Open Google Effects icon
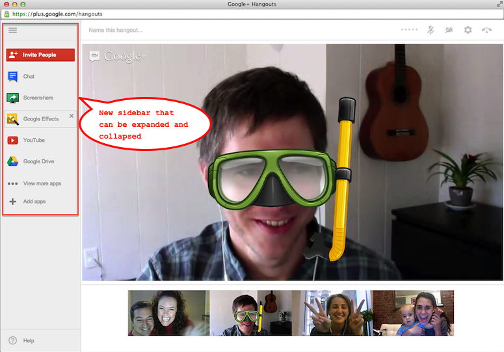 tap(13, 119)
